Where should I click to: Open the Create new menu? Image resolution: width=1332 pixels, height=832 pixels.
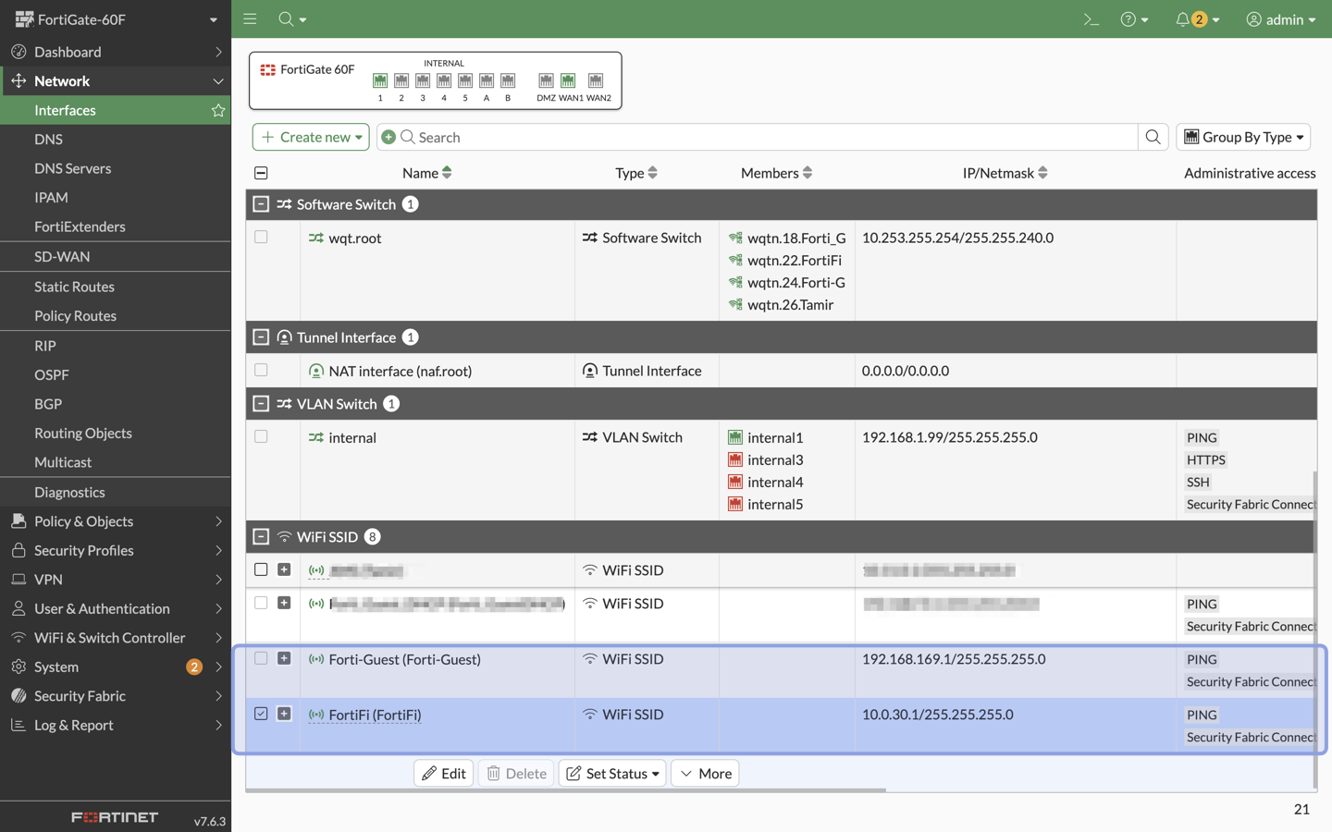pyautogui.click(x=311, y=136)
